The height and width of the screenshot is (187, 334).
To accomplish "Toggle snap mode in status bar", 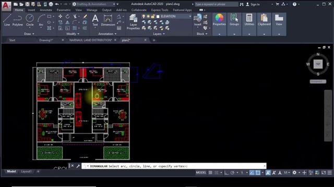I will (217, 172).
